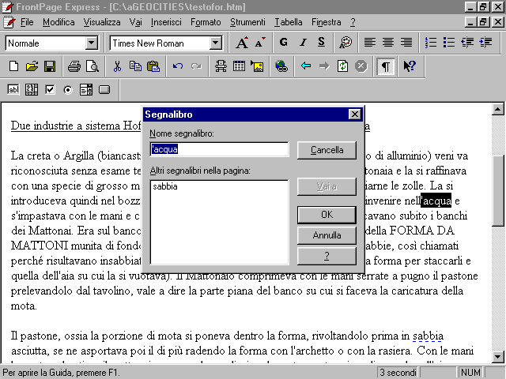
Task: Click the hyperlink globe icon
Action: click(281, 66)
